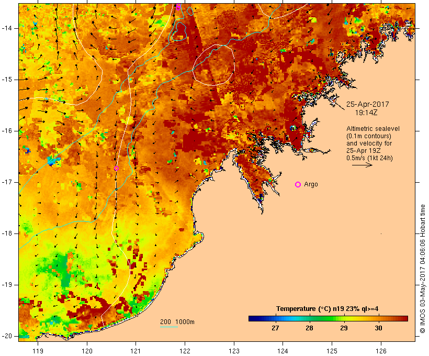Viewport: 429px width, 356px height.
Task: Click the '28' color bar tick label
Action: 309,328
